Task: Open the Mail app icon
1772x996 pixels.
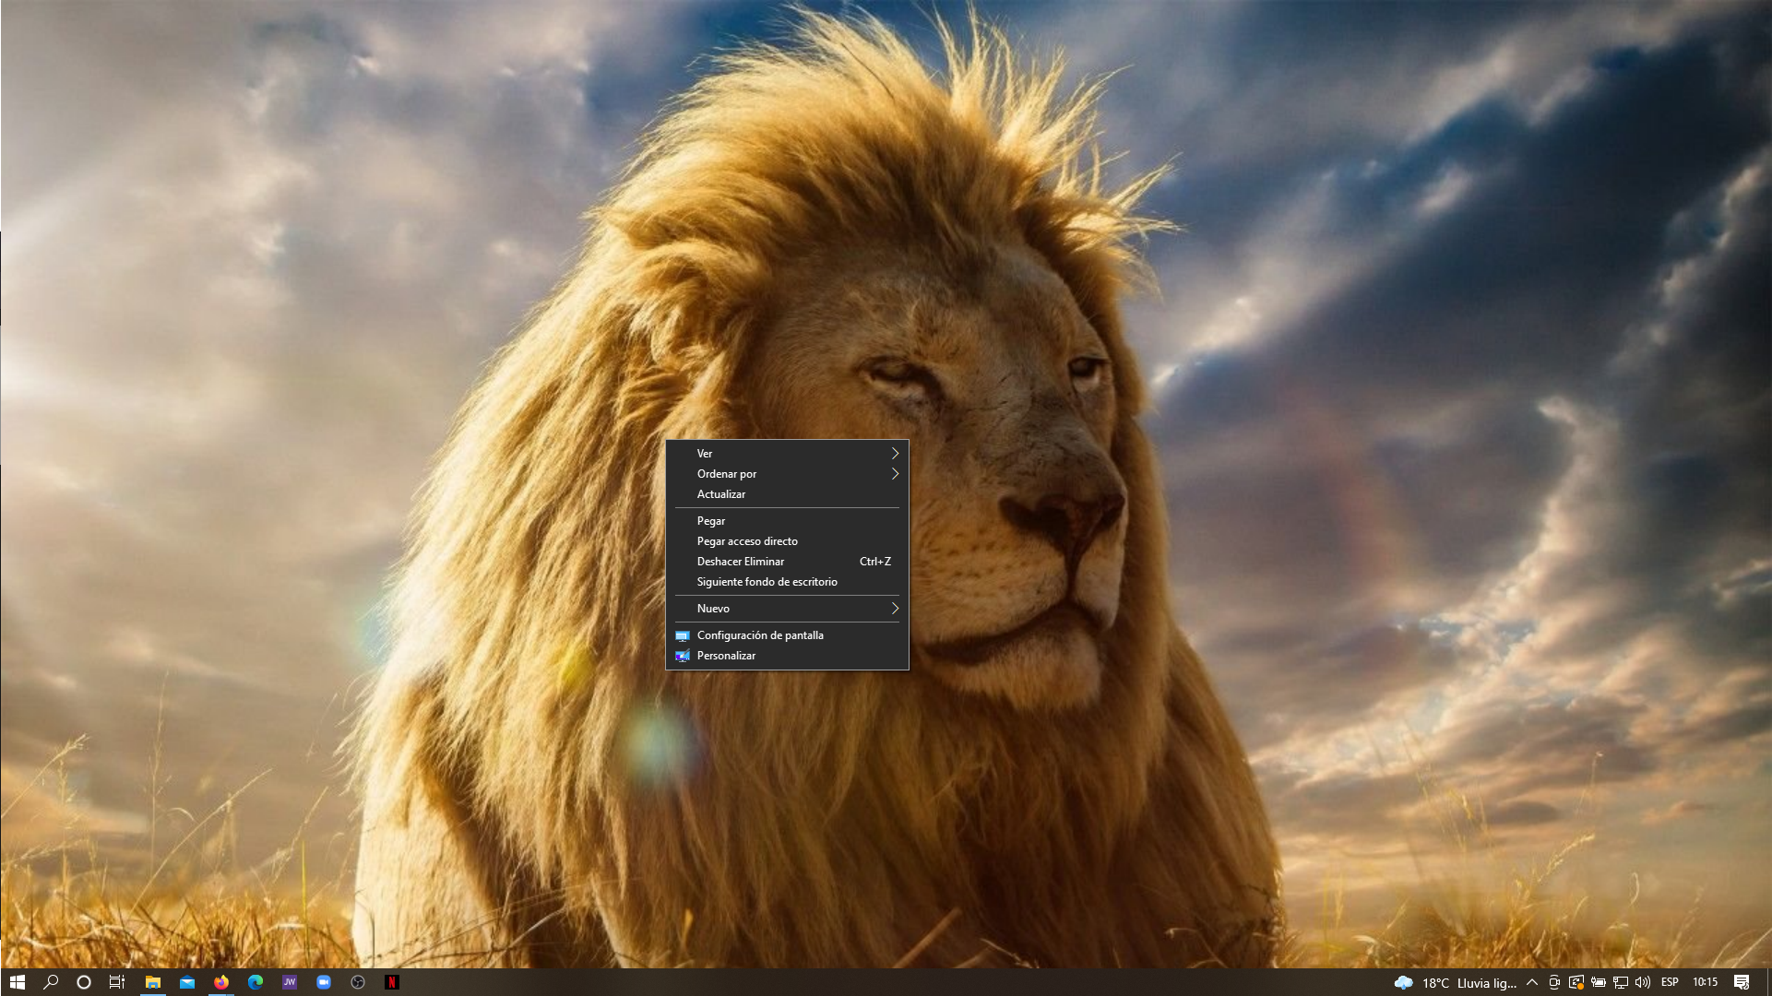Action: (x=187, y=982)
